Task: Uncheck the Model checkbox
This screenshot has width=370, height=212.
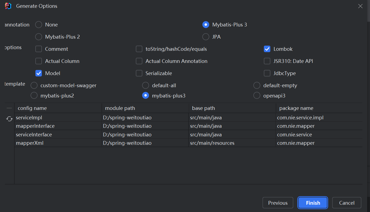Action: (x=39, y=73)
